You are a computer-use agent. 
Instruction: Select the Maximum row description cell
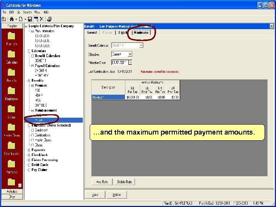[x=108, y=97]
